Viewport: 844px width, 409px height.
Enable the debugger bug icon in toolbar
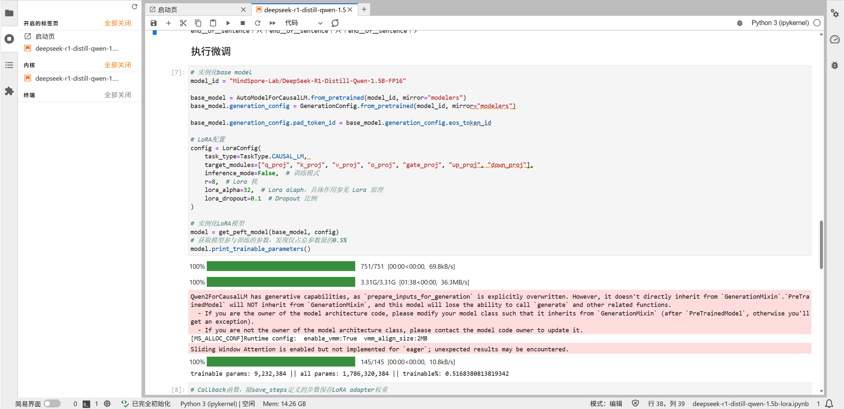(x=740, y=23)
